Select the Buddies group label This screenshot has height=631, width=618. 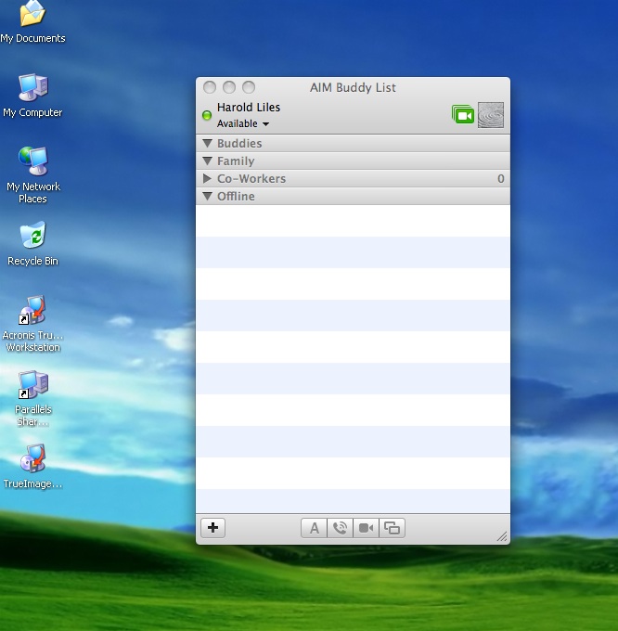coord(239,143)
